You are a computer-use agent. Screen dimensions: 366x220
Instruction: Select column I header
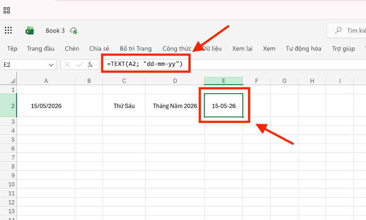pos(340,81)
